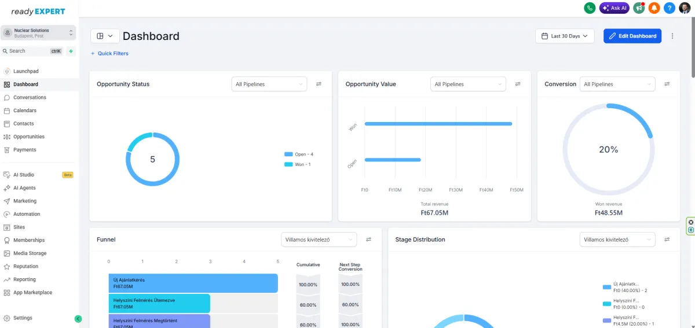The height and width of the screenshot is (328, 695).
Task: Open the Ask AI assistant
Action: 614,8
